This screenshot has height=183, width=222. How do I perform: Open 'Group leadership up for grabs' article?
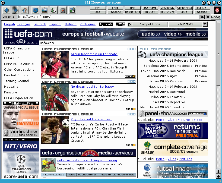click(x=94, y=54)
